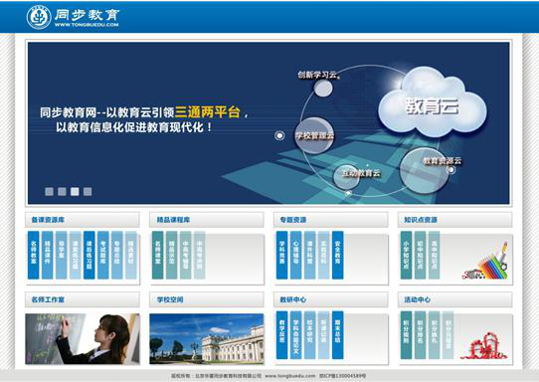Click the 教育资源云 bubble in banner
The height and width of the screenshot is (382, 539).
pyautogui.click(x=424, y=170)
